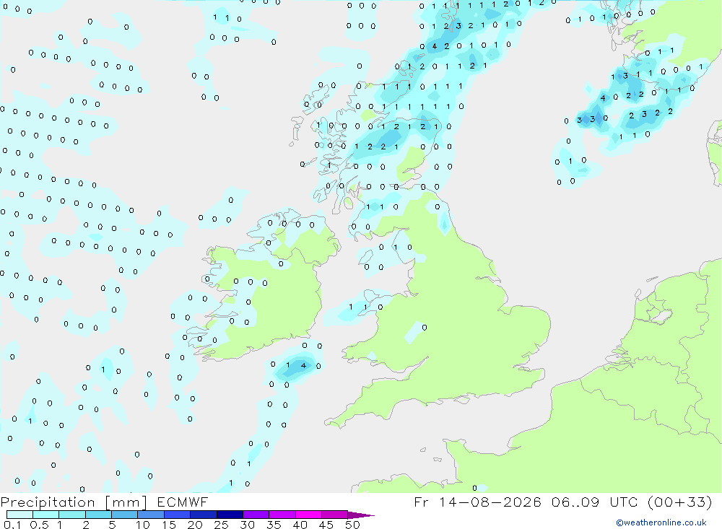Click the '30' legend scale label

point(247,525)
